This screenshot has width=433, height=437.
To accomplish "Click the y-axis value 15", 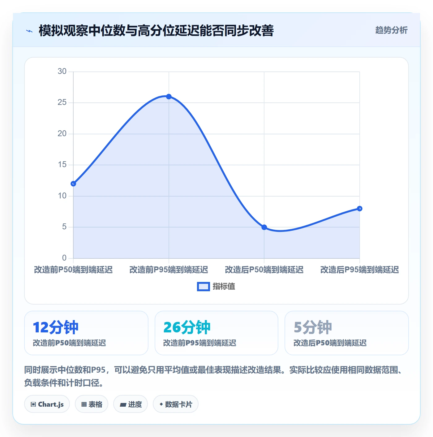I will (x=62, y=165).
